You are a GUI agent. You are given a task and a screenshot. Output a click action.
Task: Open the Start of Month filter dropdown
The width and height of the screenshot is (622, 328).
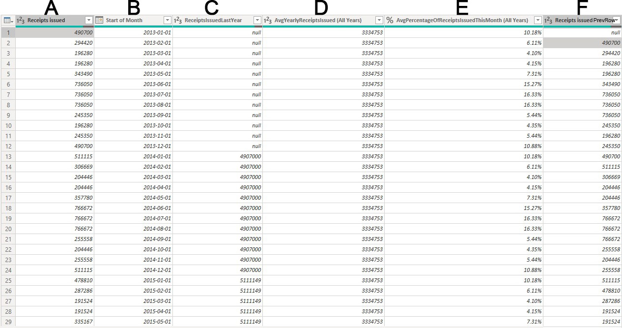[x=167, y=20]
